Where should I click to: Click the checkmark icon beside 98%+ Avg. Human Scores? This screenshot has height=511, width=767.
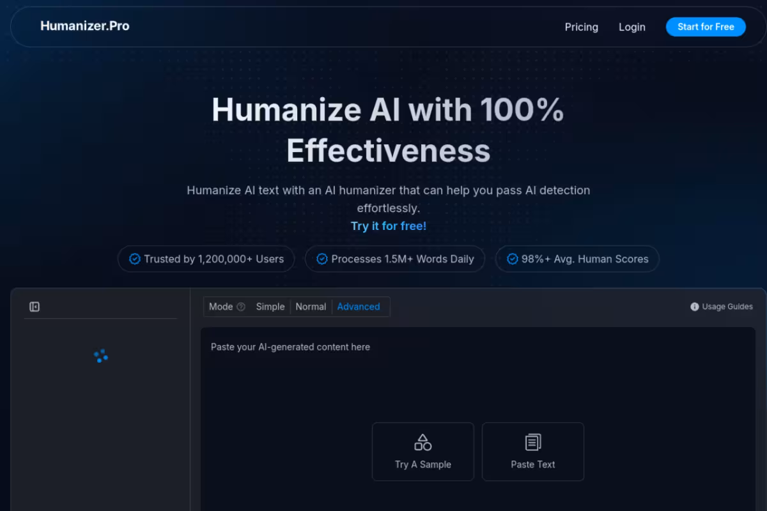pyautogui.click(x=513, y=259)
